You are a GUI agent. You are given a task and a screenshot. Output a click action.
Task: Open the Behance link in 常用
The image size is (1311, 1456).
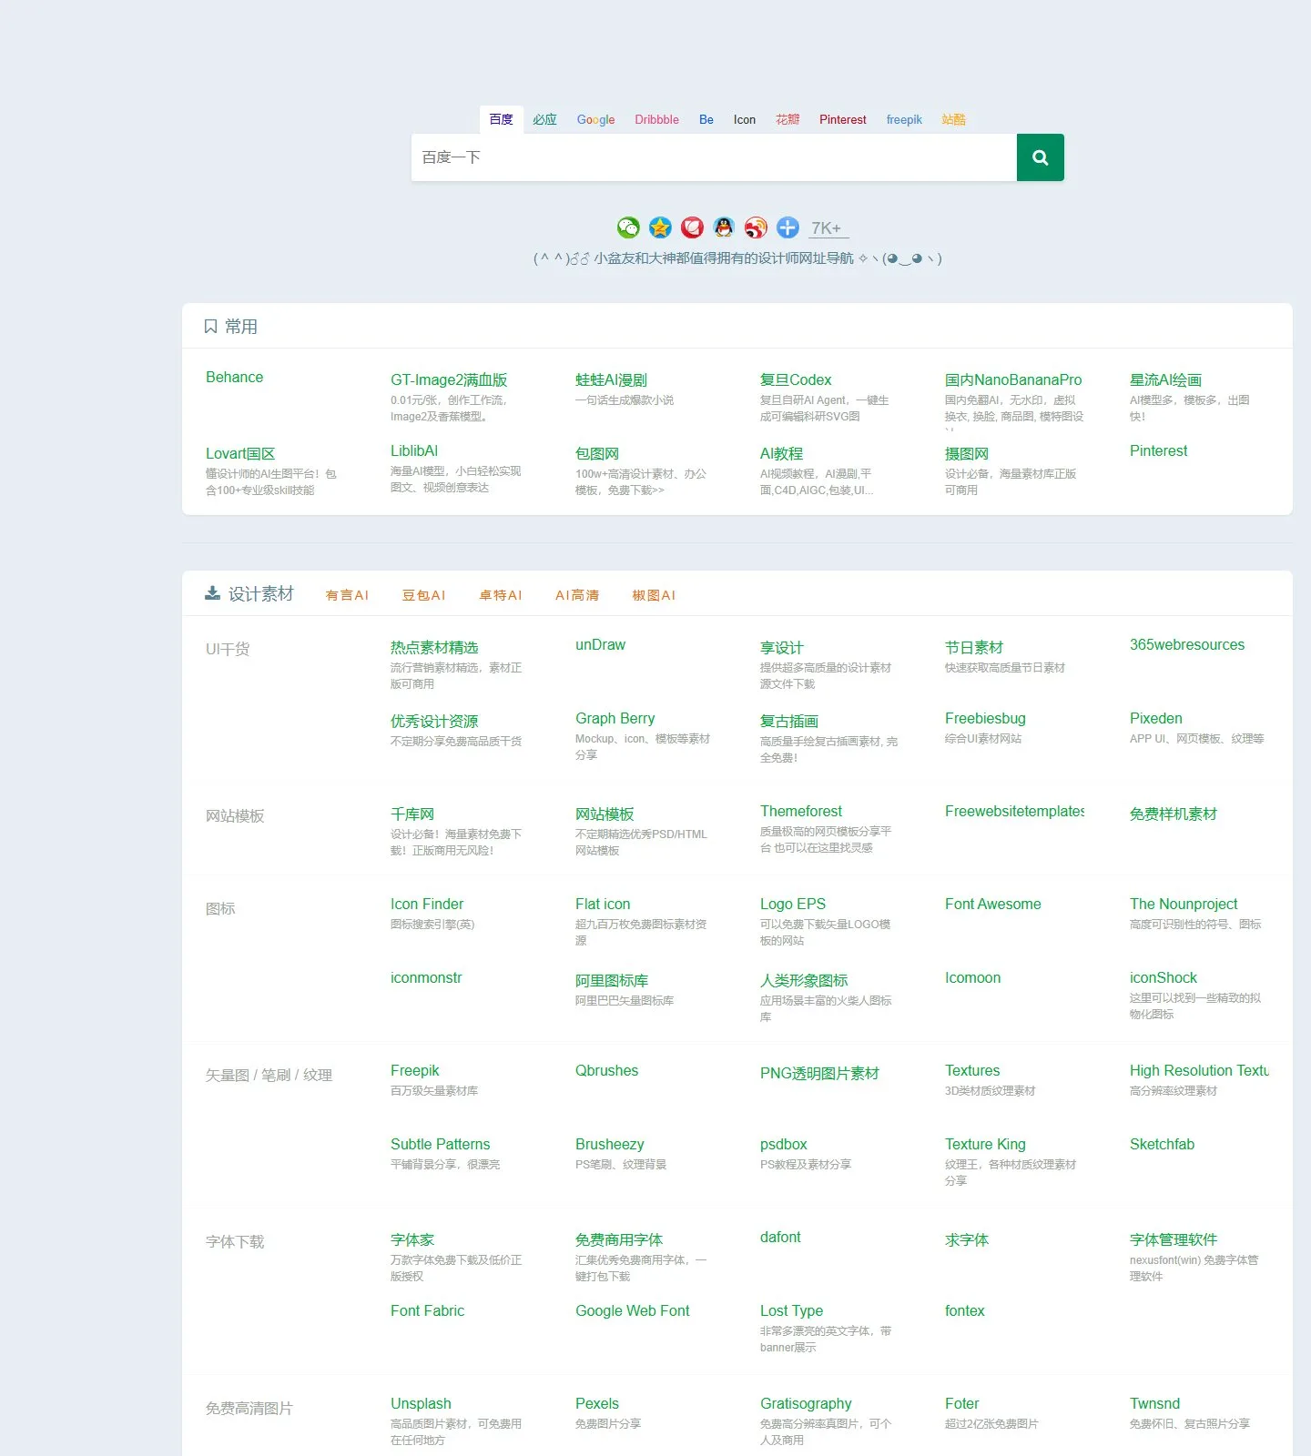tap(234, 377)
